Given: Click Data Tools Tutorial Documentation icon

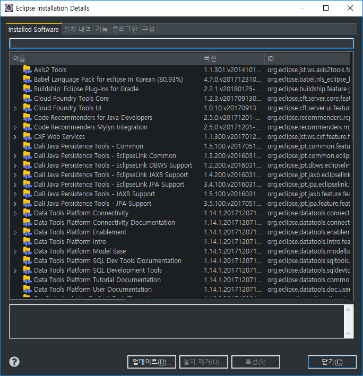Looking at the screenshot, I should [x=28, y=280].
